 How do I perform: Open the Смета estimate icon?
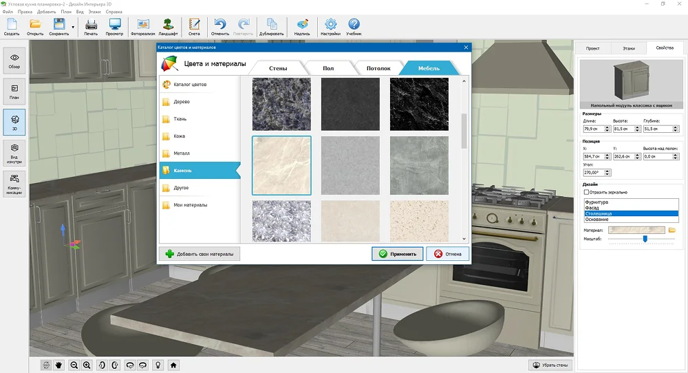[x=194, y=27]
